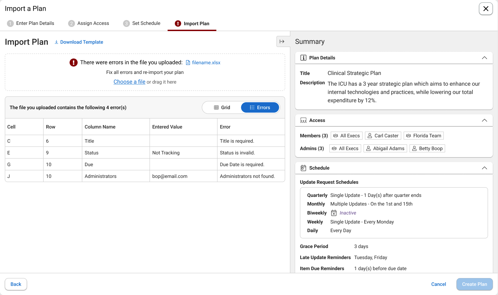Click 'Due Date is required.' error cell
The width and height of the screenshot is (498, 295).
click(x=251, y=164)
